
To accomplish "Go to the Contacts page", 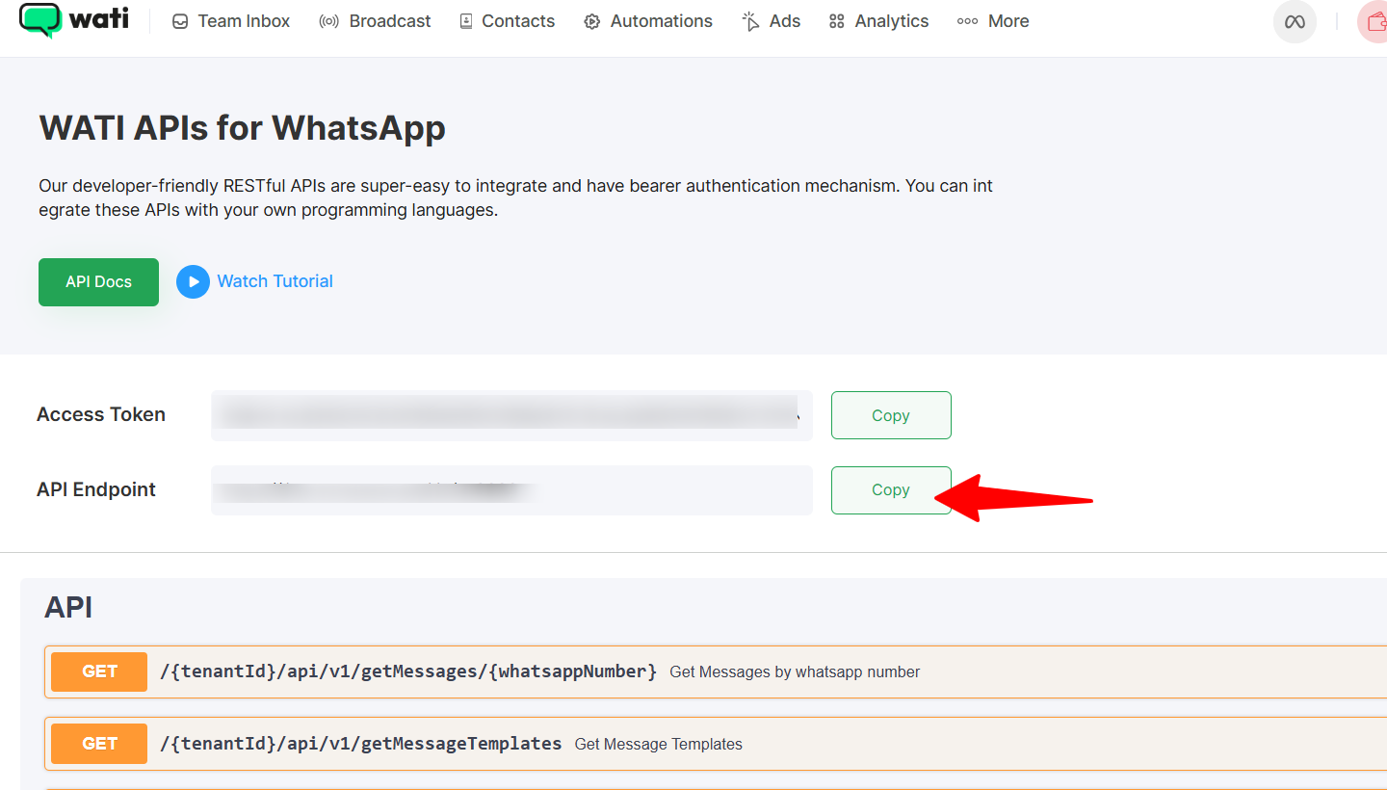I will click(507, 21).
